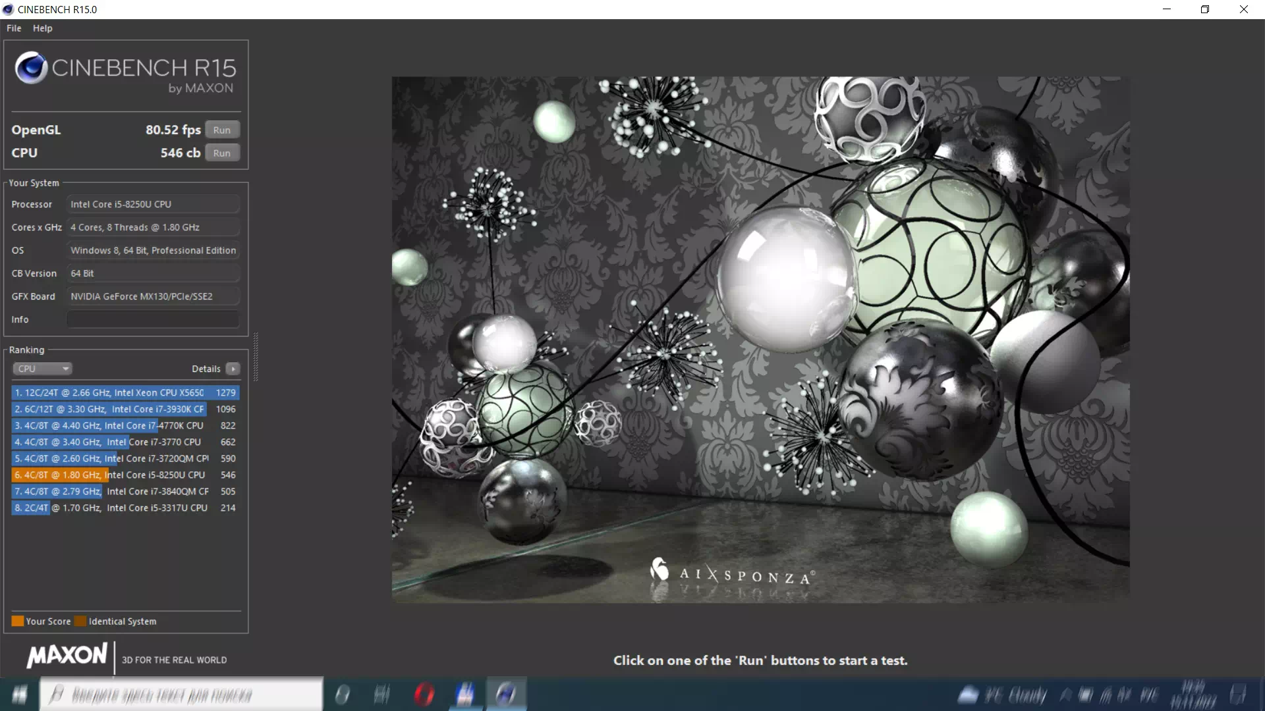Open the ranking category dropdown showing CPU
The image size is (1265, 711).
pos(42,368)
